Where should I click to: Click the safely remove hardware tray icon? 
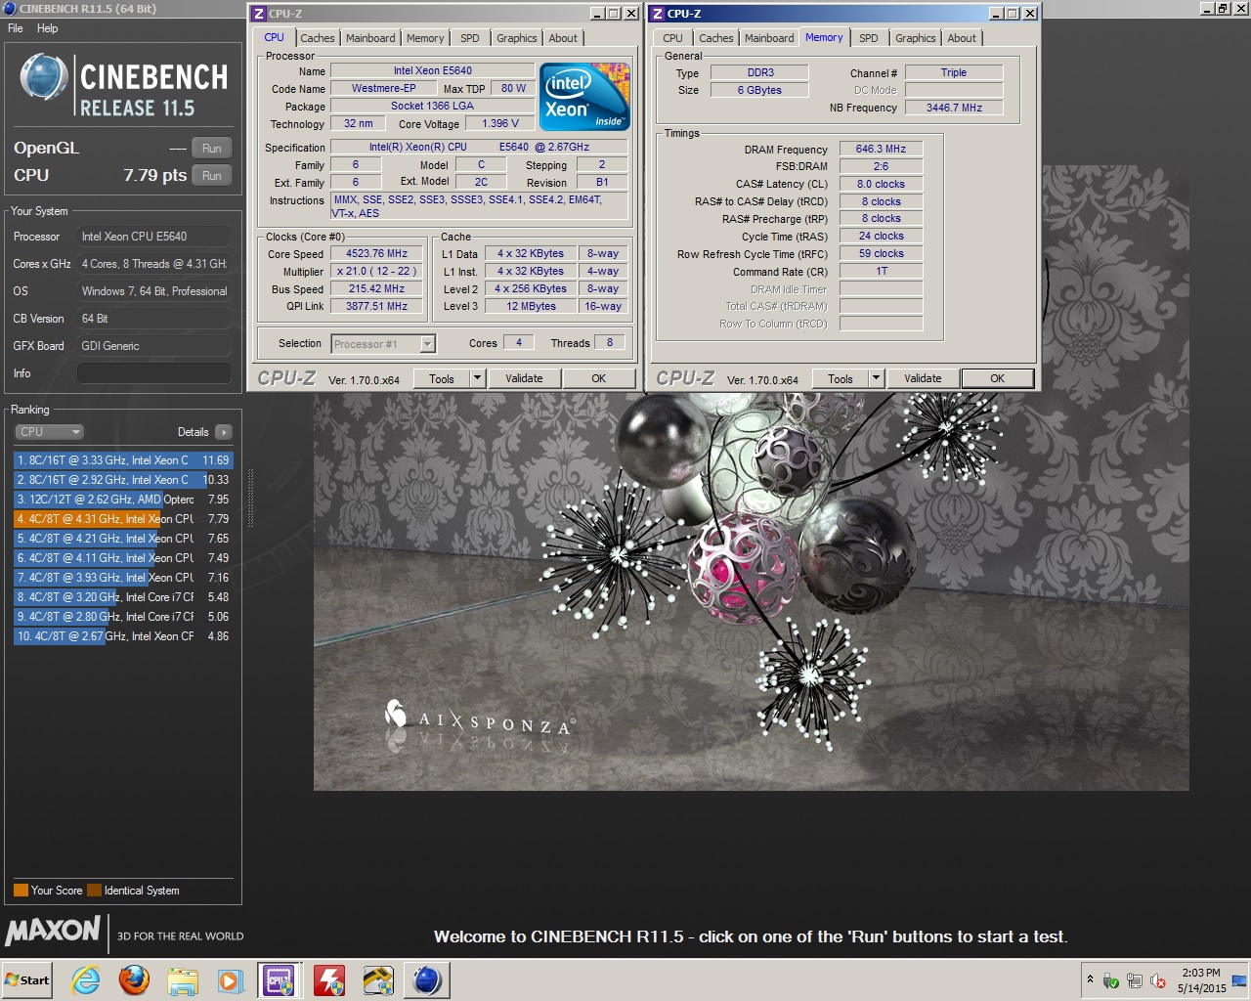1111,980
